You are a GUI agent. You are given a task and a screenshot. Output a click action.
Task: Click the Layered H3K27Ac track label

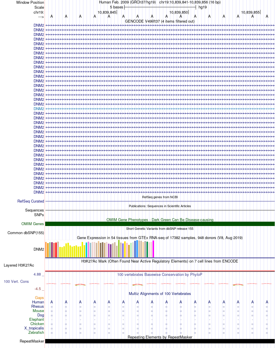[19, 265]
